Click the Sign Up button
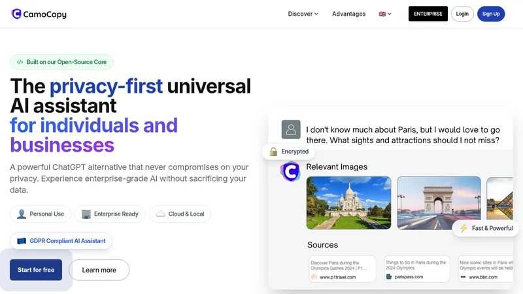 [491, 14]
